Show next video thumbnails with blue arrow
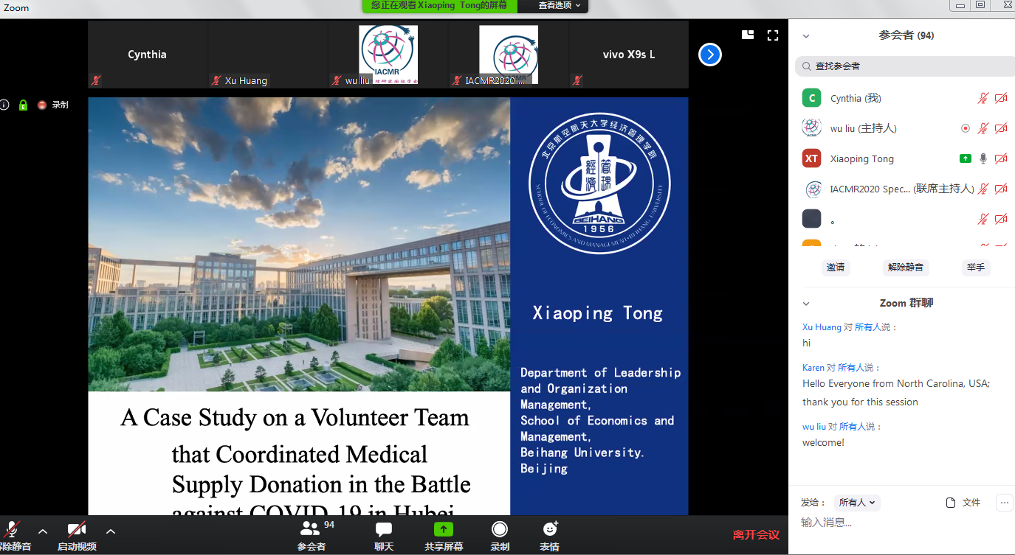This screenshot has width=1015, height=555. tap(709, 55)
